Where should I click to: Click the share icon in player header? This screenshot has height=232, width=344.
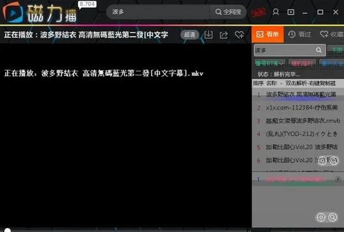click(224, 35)
